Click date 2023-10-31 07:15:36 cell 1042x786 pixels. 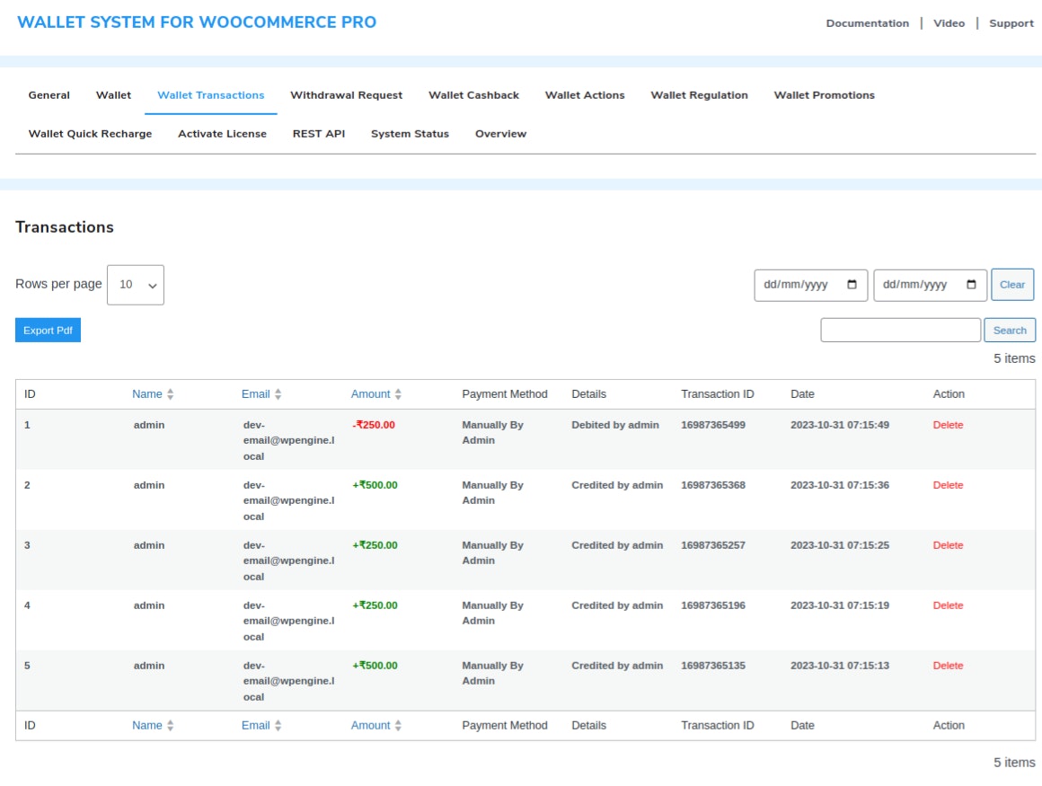[839, 485]
